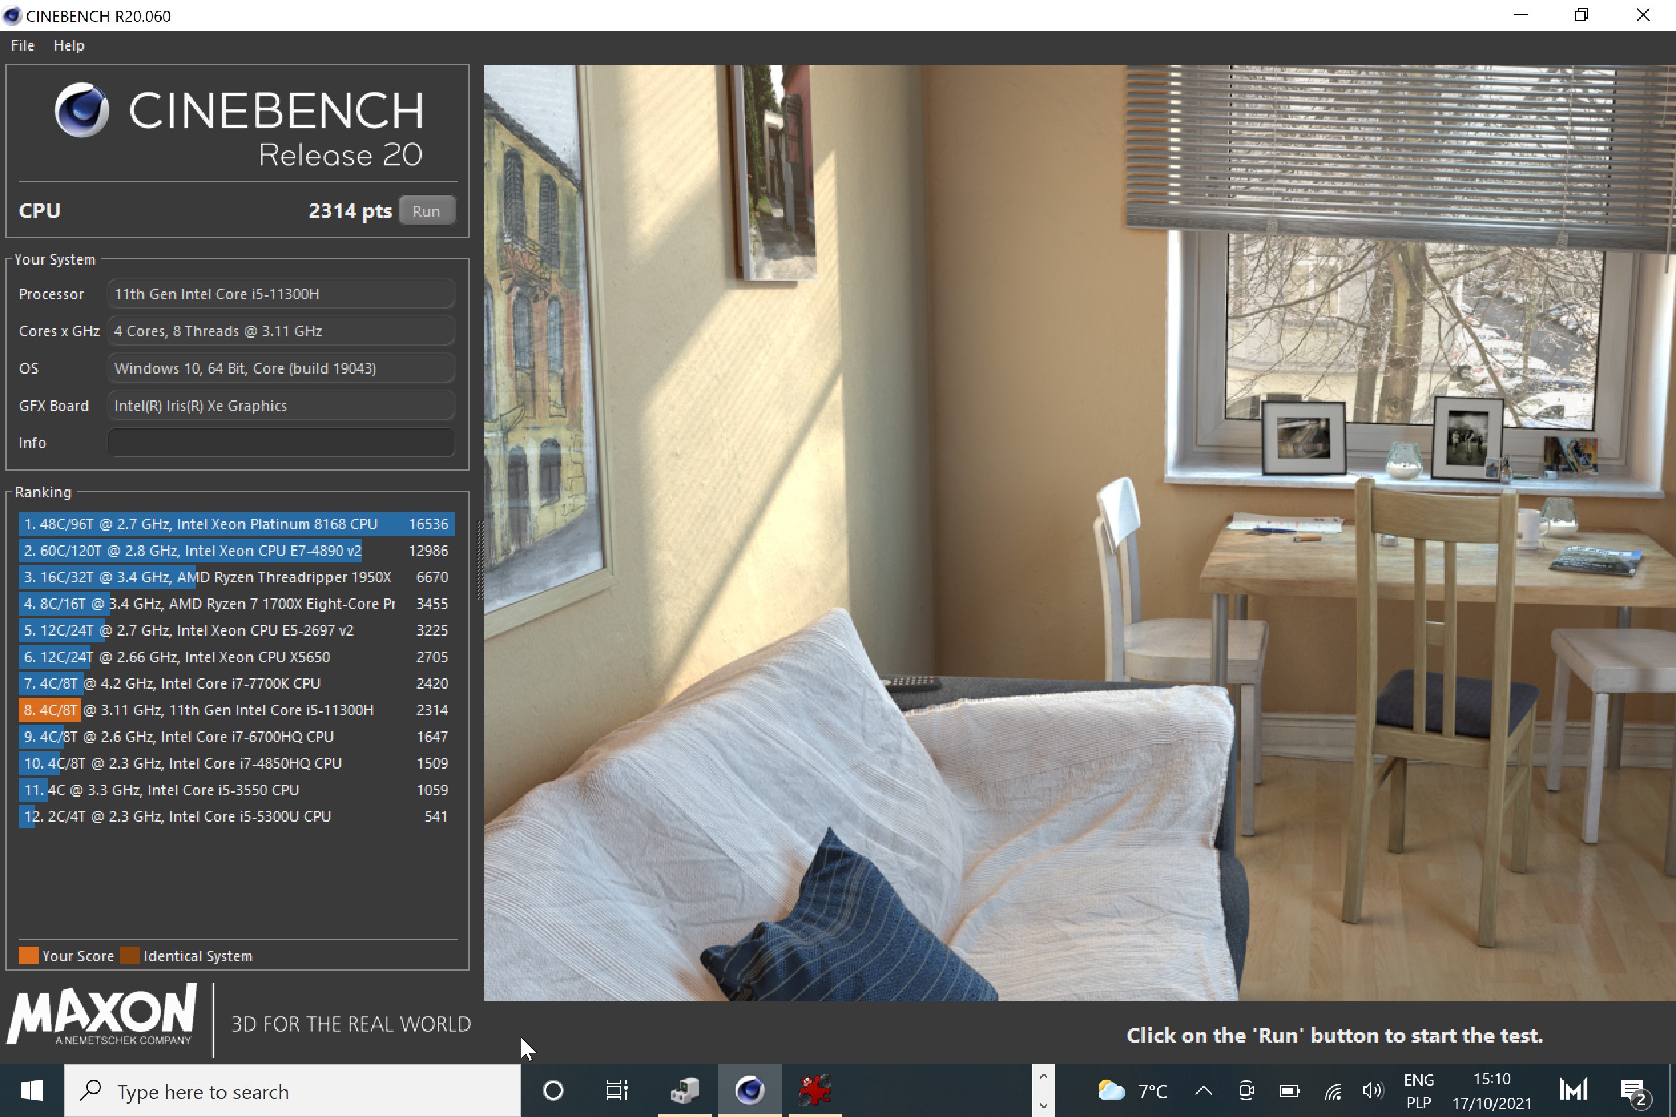Click the Processor name field
1676x1117 pixels.
281,293
